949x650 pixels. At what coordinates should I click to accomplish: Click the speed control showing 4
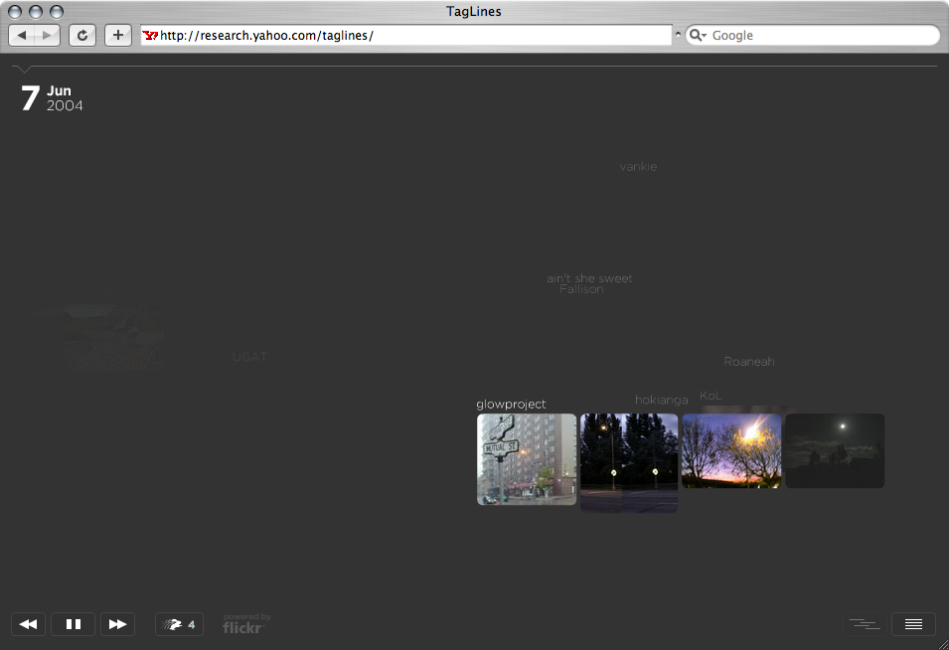point(179,624)
